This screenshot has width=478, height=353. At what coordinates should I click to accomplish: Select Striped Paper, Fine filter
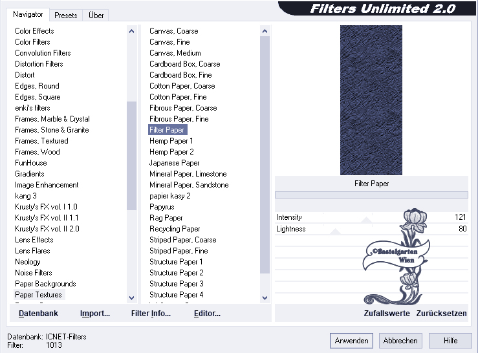pos(179,251)
